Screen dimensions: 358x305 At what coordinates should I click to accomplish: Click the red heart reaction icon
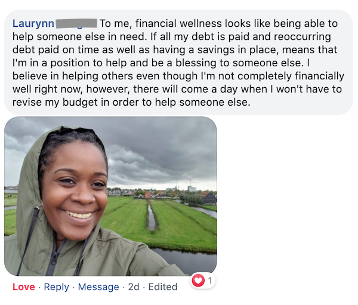pos(198,281)
